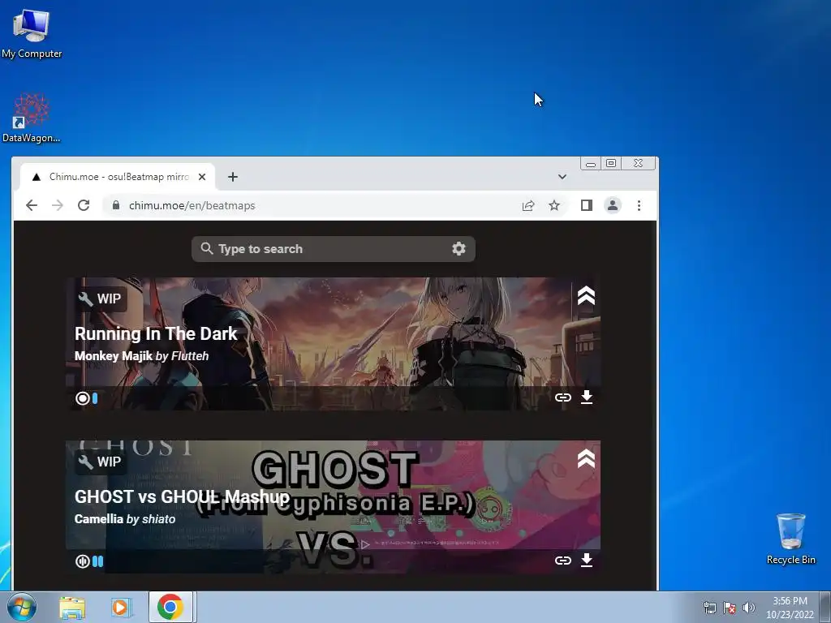Open Chrome three-dot menu
831x623 pixels.
click(639, 205)
